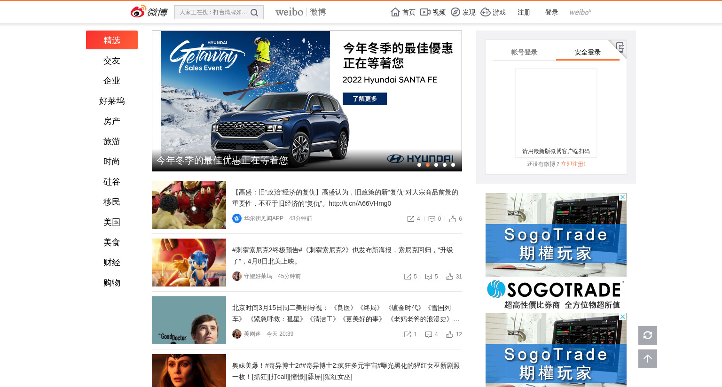
Task: Open Sonic 2 post thumbnail
Action: point(189,263)
